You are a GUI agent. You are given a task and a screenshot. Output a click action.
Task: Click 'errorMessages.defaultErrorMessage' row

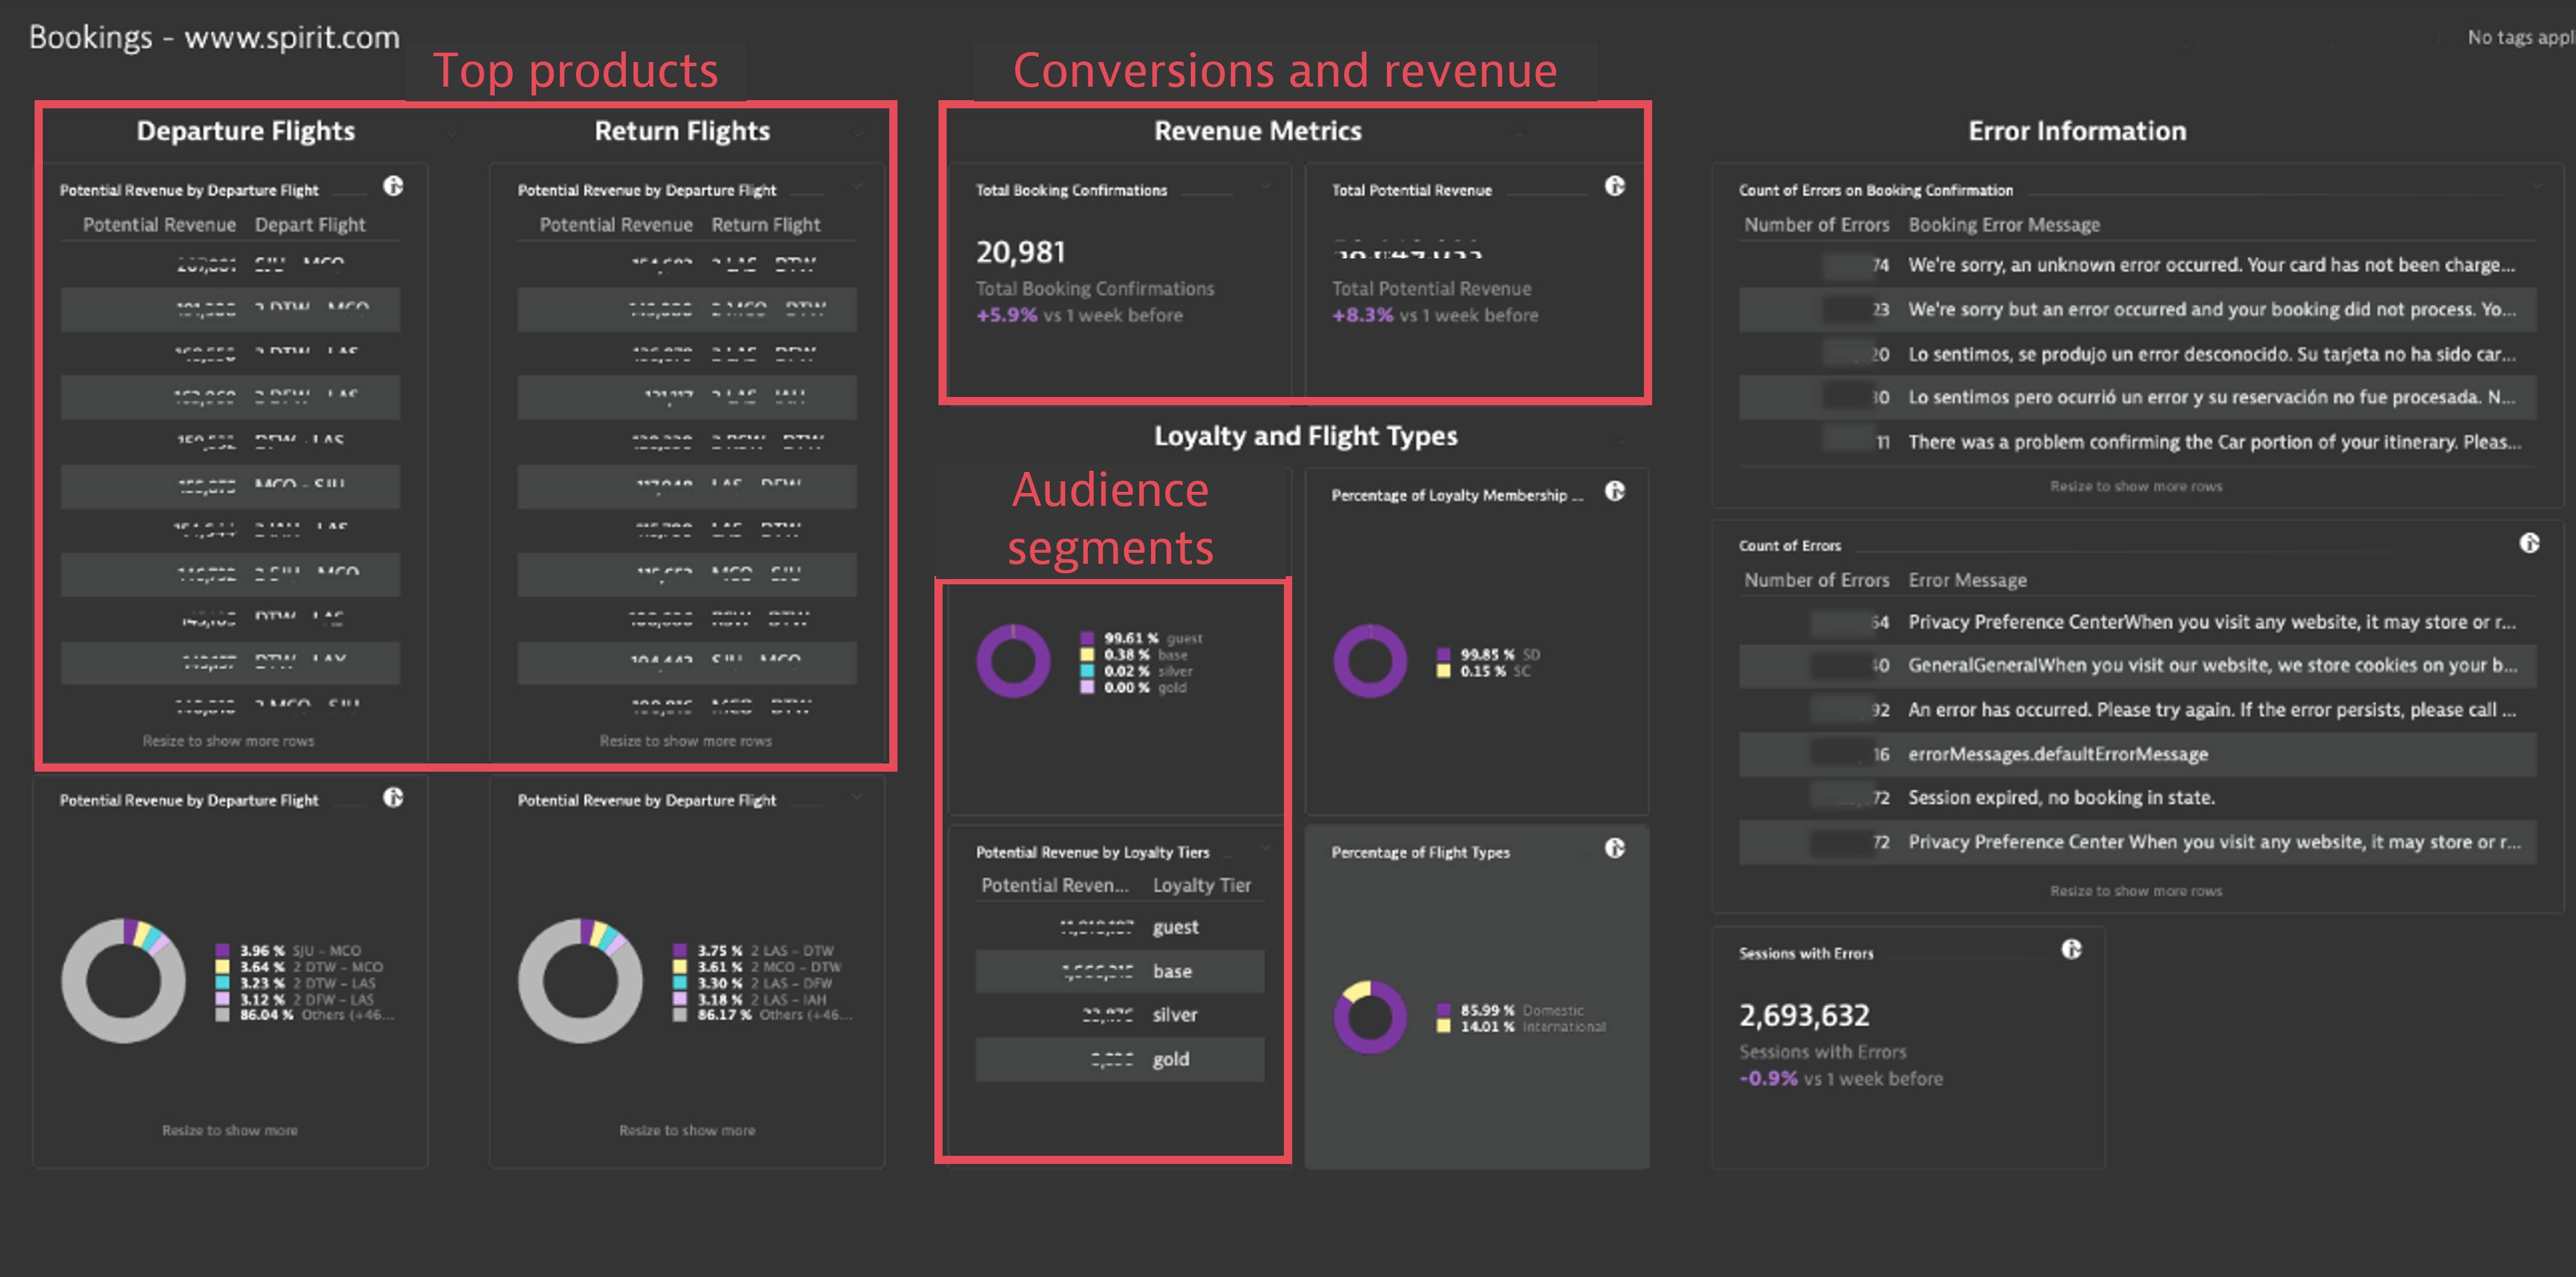[x=2138, y=754]
